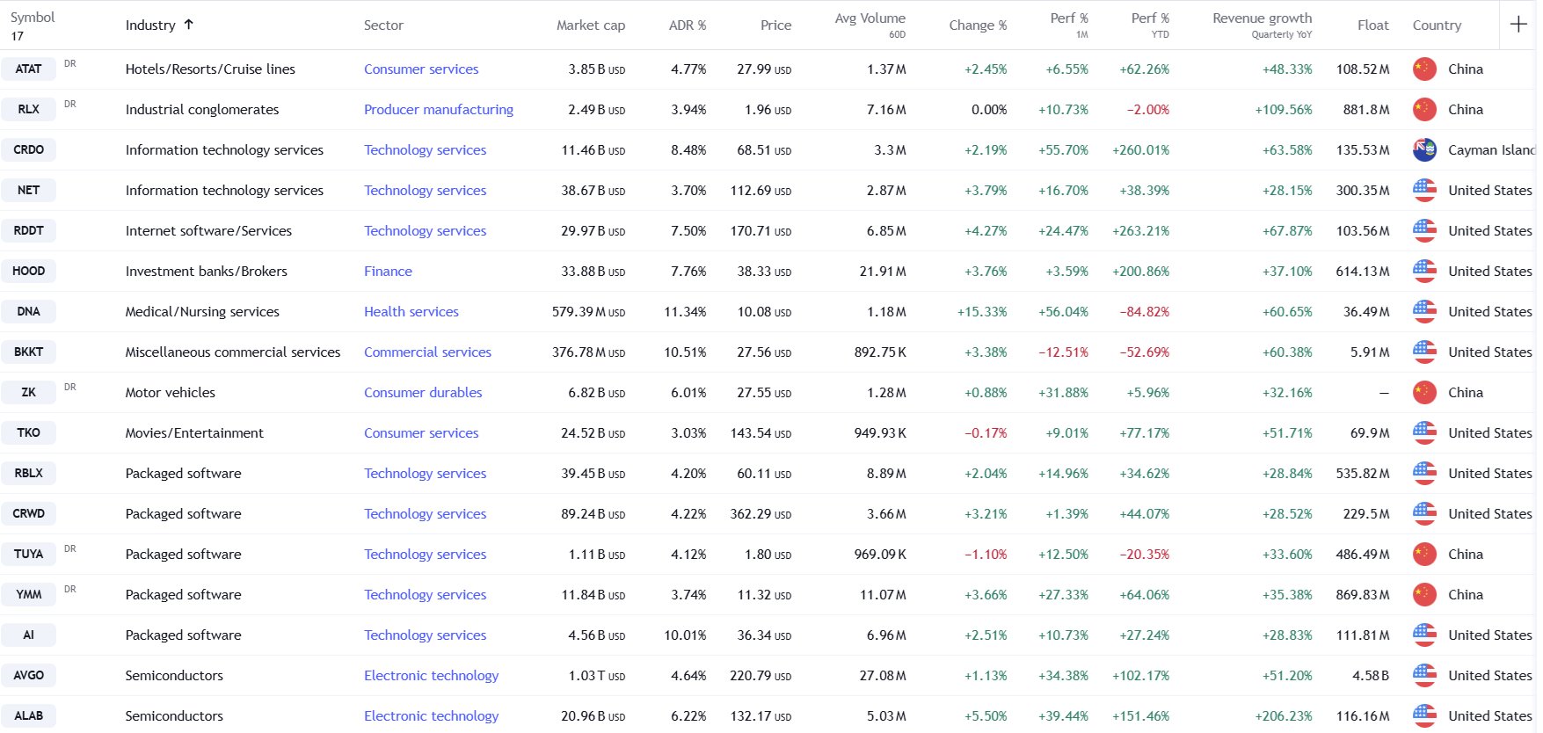Image resolution: width=1543 pixels, height=733 pixels.
Task: Open the YMM symbol ticker
Action: (28, 595)
